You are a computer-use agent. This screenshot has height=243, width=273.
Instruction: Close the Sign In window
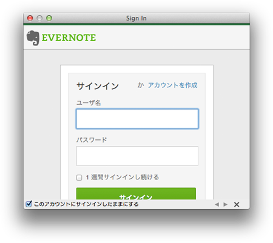(30, 18)
